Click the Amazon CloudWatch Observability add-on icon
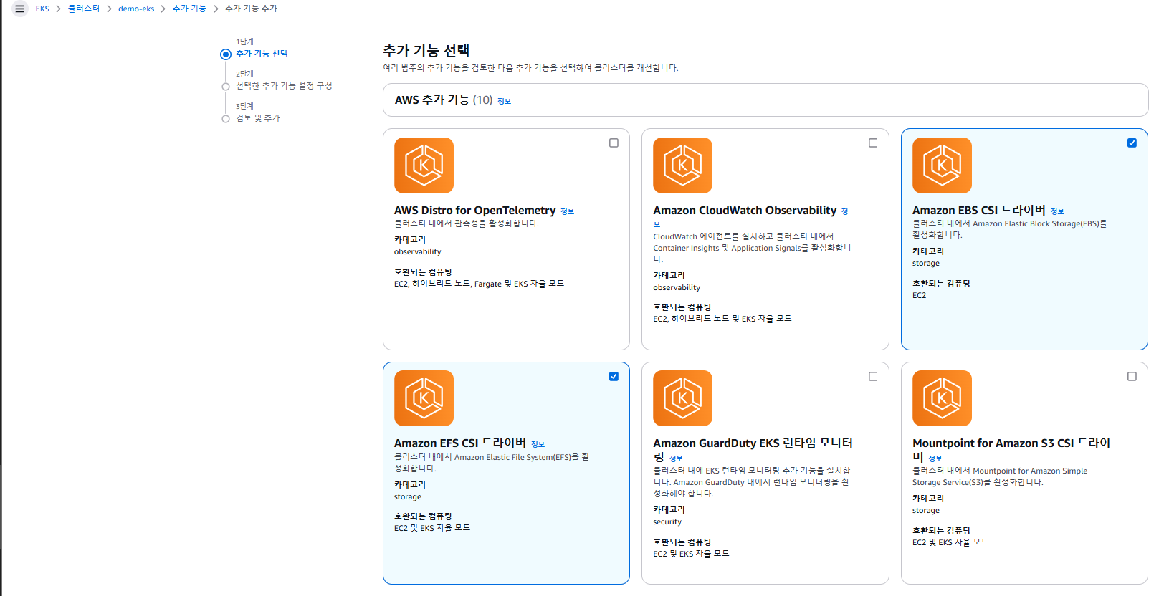Screen dimensions: 1164x596 point(682,165)
